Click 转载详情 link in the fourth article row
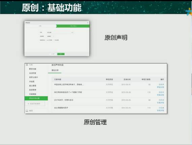Viewport: 192px width, 145px height. coord(161,110)
